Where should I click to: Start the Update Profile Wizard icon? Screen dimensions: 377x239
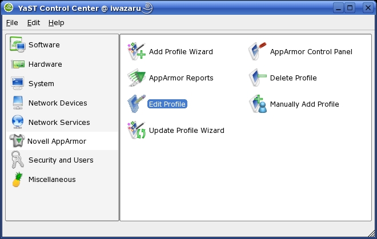coord(137,130)
